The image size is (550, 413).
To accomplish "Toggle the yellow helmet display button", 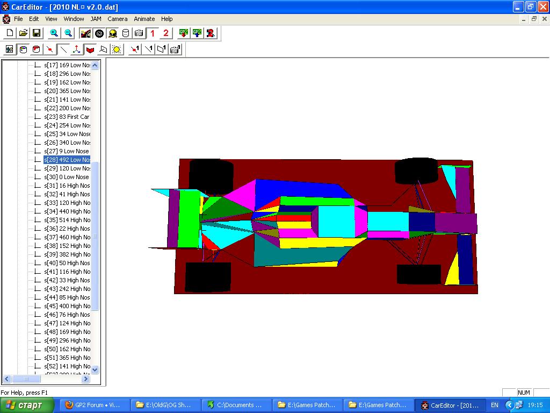I will pyautogui.click(x=113, y=33).
